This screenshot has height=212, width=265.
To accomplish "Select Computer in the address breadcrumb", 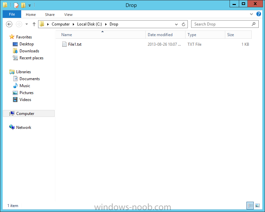I will coord(61,24).
